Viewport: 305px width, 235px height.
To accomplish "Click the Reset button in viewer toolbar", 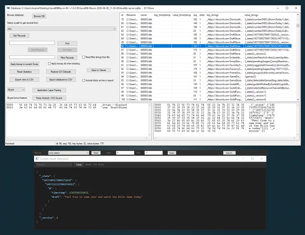I will tap(96, 153).
